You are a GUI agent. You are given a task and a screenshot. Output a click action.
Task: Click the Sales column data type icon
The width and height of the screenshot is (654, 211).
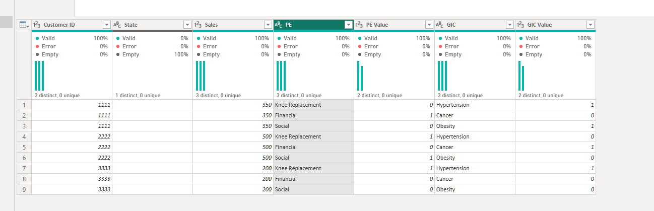click(198, 25)
